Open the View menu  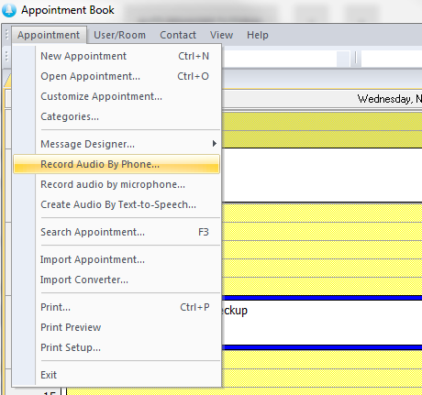tap(221, 35)
